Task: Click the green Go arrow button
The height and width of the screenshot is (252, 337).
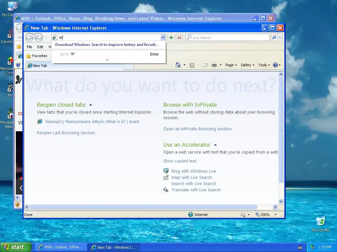Action: pos(171,37)
